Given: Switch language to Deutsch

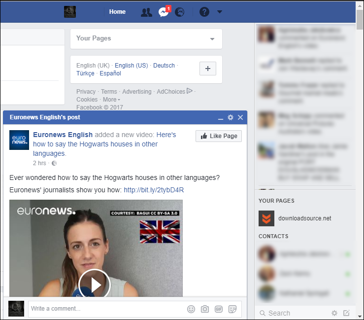Looking at the screenshot, I should [164, 66].
